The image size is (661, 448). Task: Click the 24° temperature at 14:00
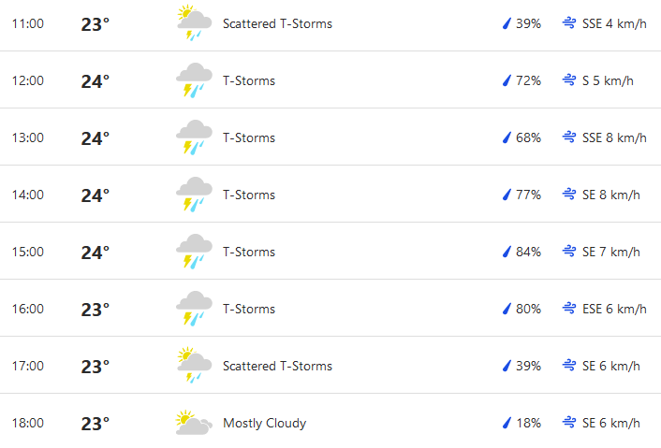(95, 195)
